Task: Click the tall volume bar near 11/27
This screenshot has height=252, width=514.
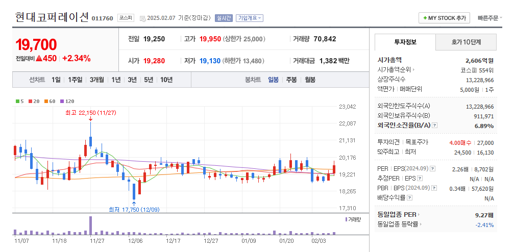Action: pos(91,225)
